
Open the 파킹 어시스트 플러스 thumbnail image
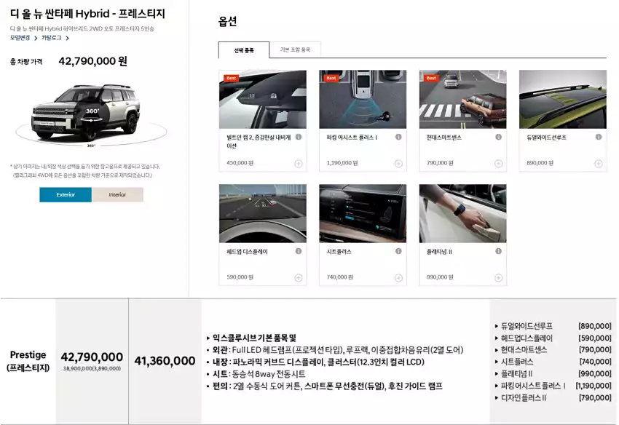[363, 100]
